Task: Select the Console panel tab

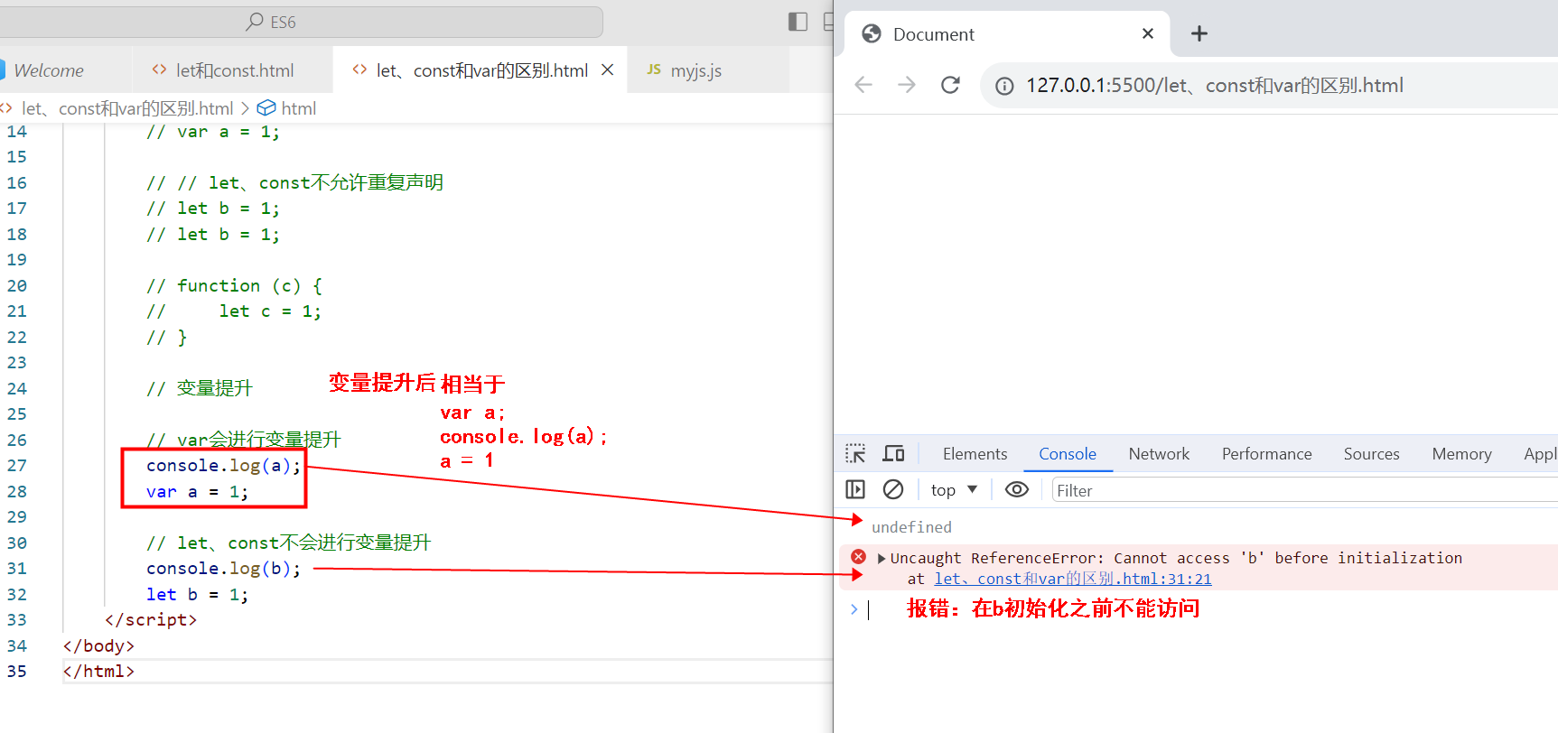Action: [x=1068, y=454]
